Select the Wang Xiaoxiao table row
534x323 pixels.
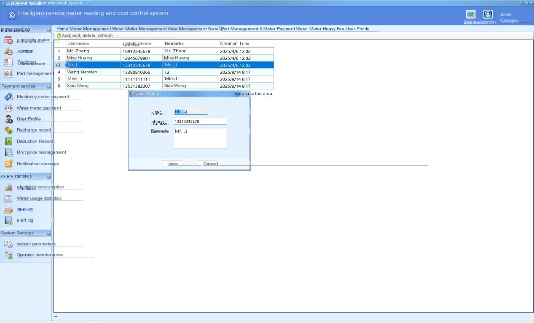coord(164,72)
